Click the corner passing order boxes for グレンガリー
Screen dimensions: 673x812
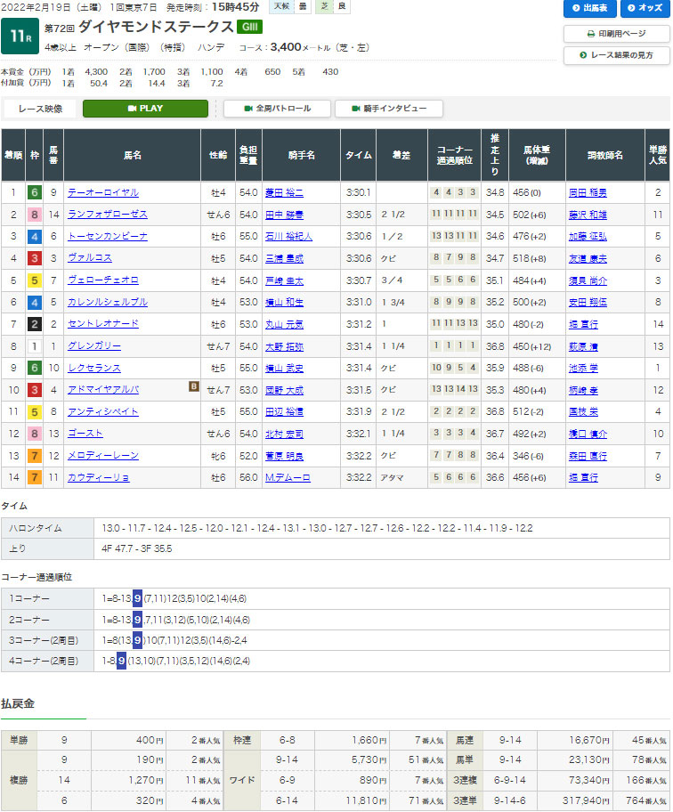click(x=455, y=345)
